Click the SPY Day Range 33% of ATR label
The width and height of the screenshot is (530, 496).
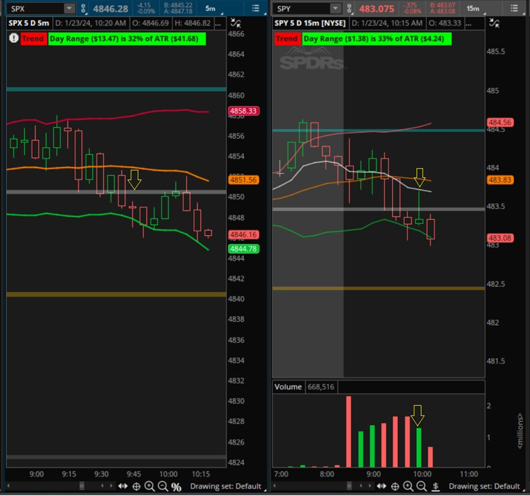tap(377, 38)
